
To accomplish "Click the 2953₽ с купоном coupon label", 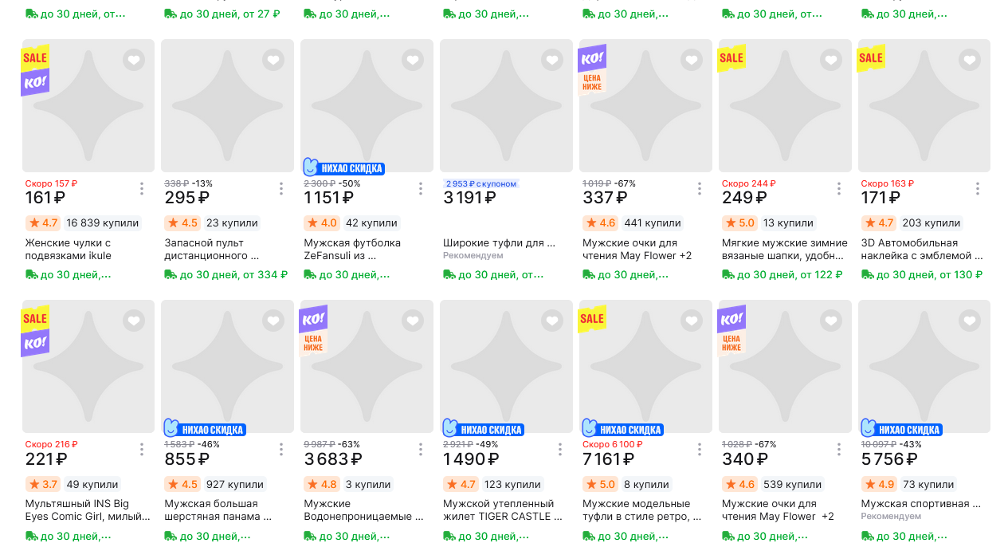I will [x=480, y=184].
